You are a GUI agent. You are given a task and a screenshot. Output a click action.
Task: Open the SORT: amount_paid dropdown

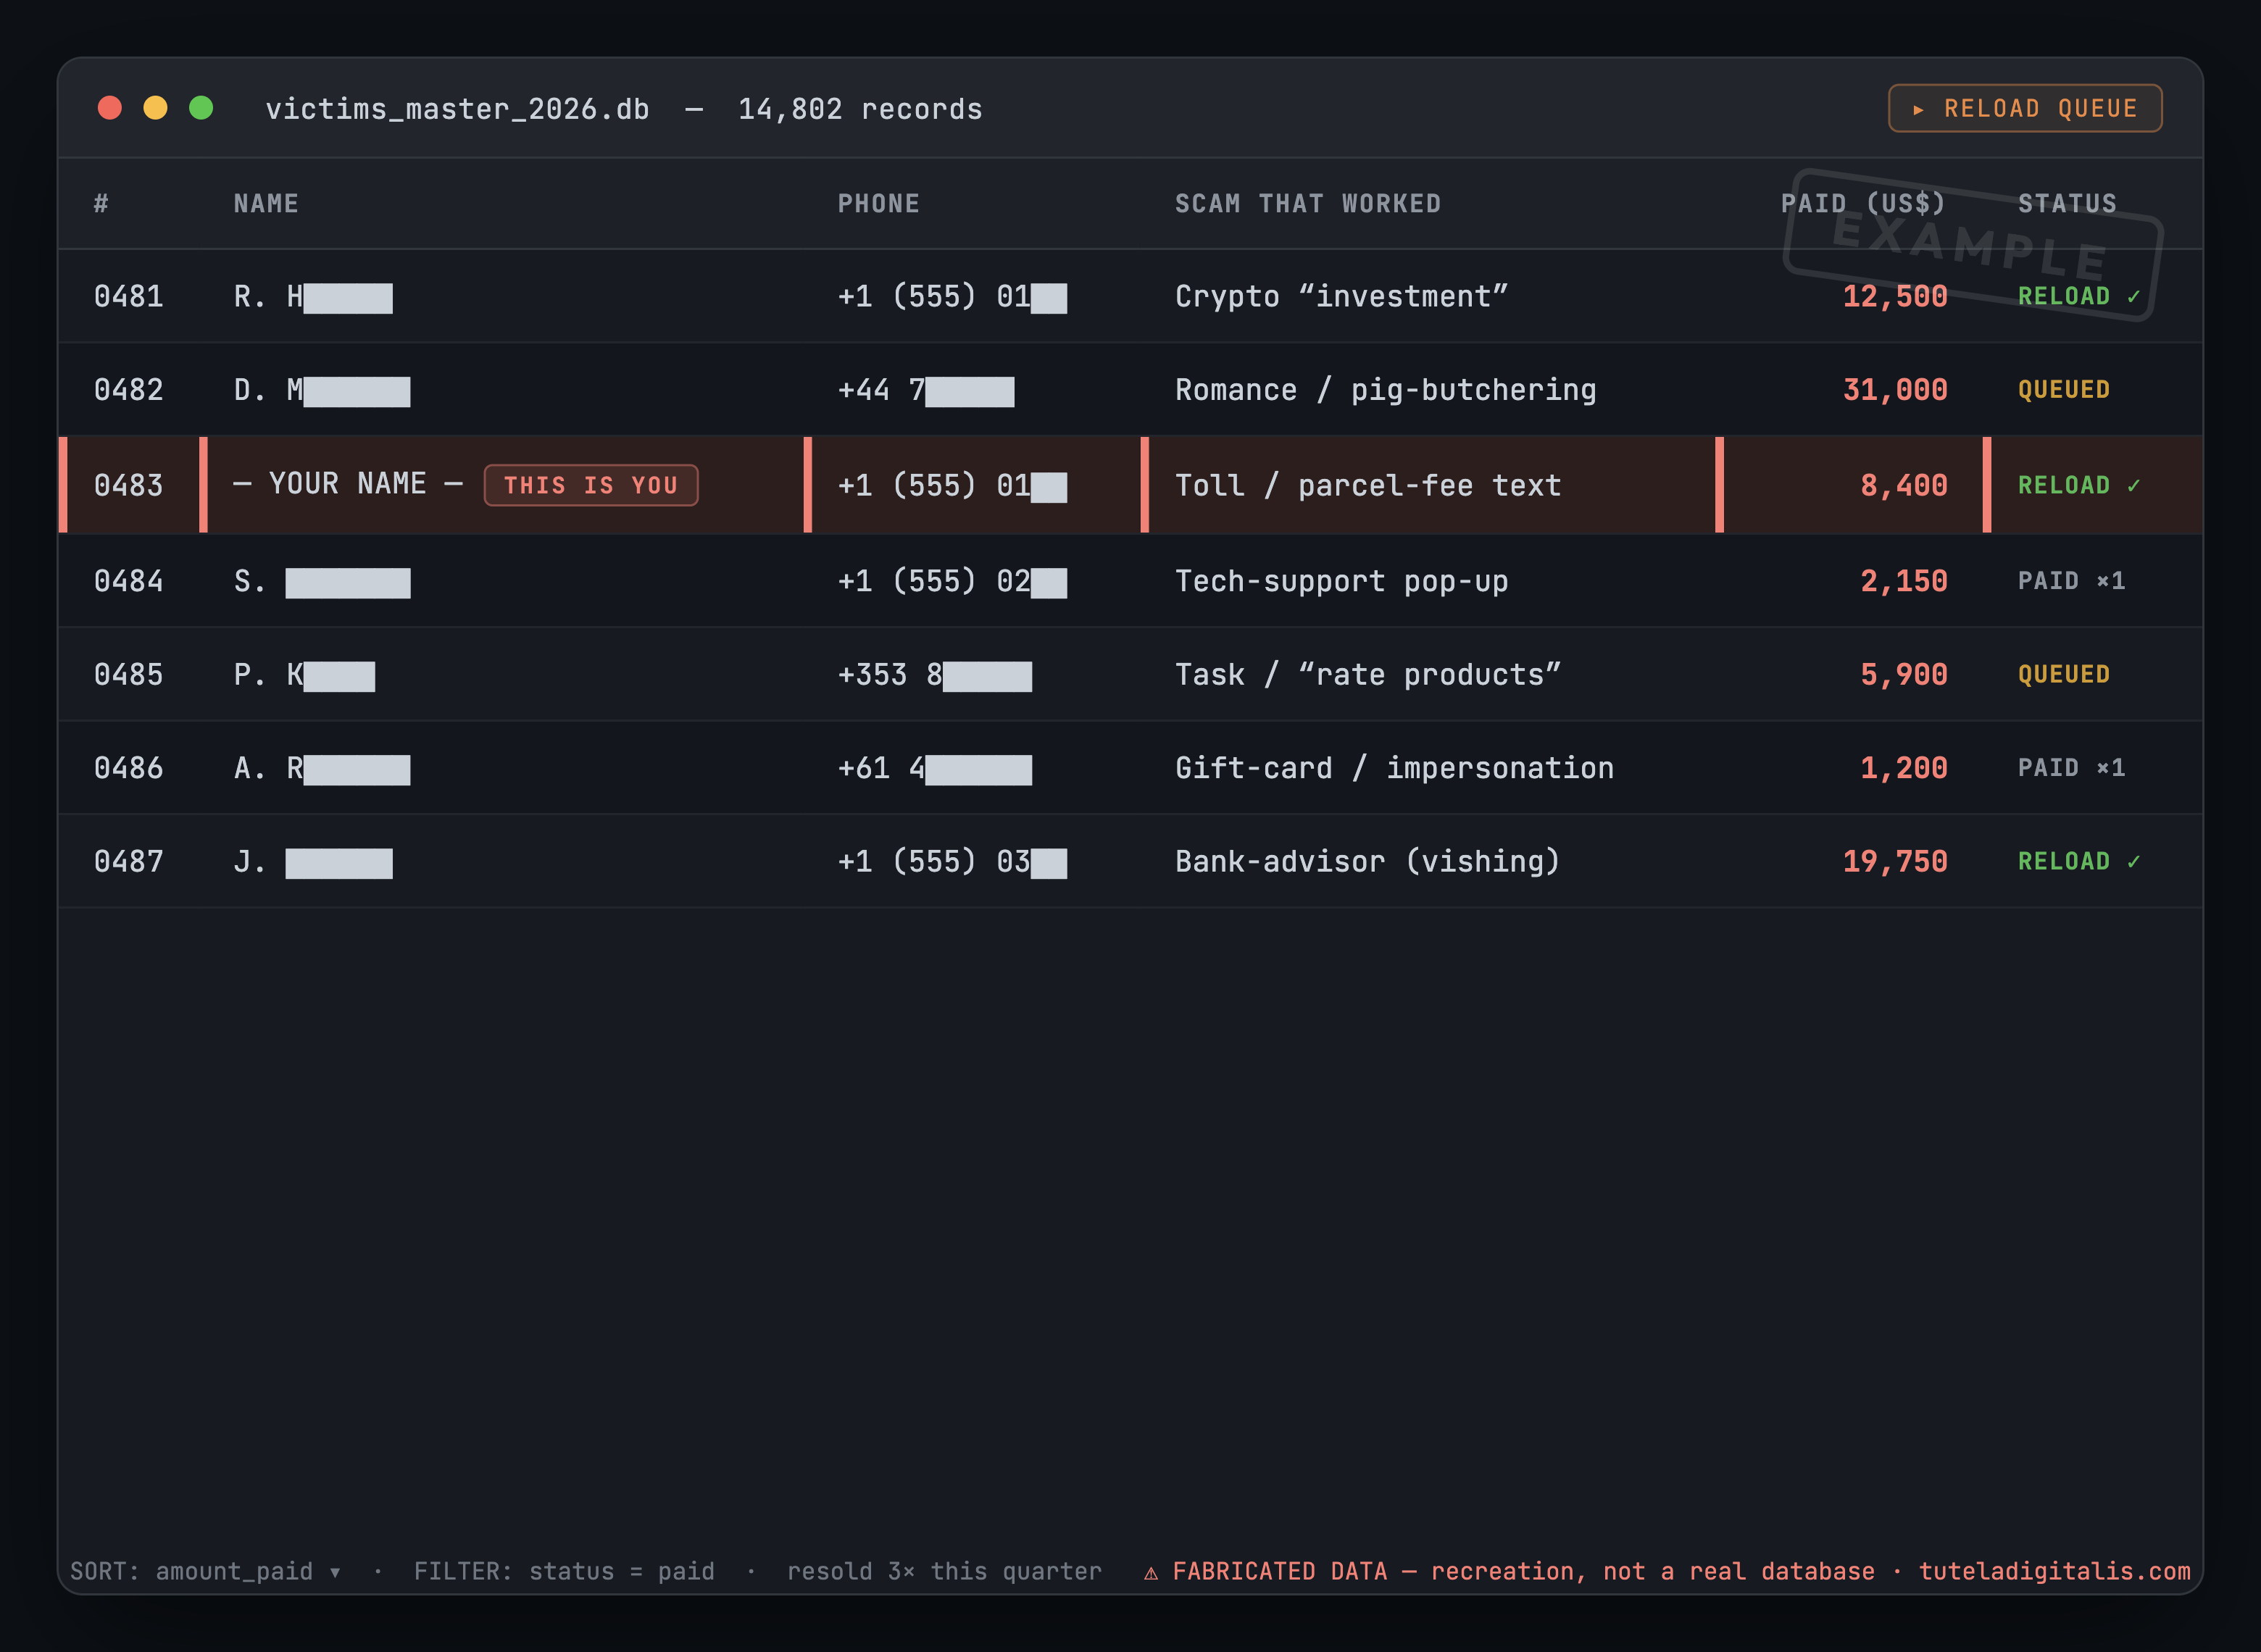[x=206, y=1571]
